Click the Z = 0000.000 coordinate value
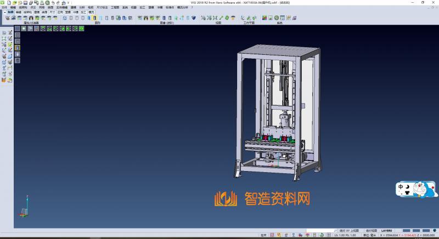Image resolution: width=439 pixels, height=239 pixels. pos(426,235)
